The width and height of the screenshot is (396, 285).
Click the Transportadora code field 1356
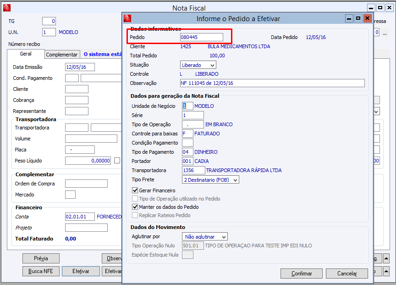(193, 170)
